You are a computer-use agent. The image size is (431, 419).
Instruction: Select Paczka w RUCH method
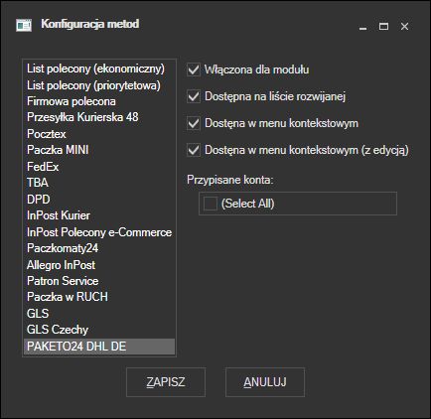click(x=99, y=297)
